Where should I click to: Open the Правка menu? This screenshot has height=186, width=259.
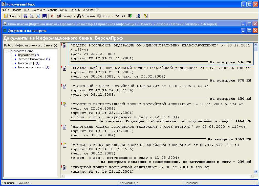16,10
